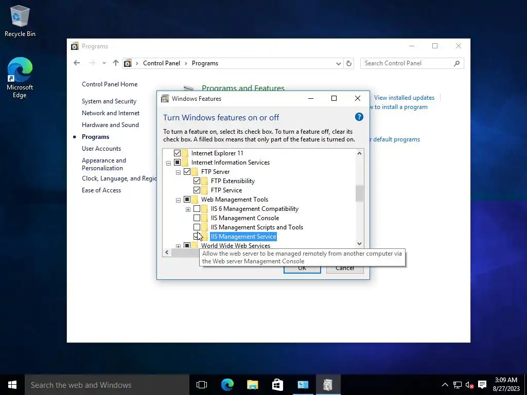Screen dimensions: 527x395
Task: Open network status tray icon
Action: [457, 385]
